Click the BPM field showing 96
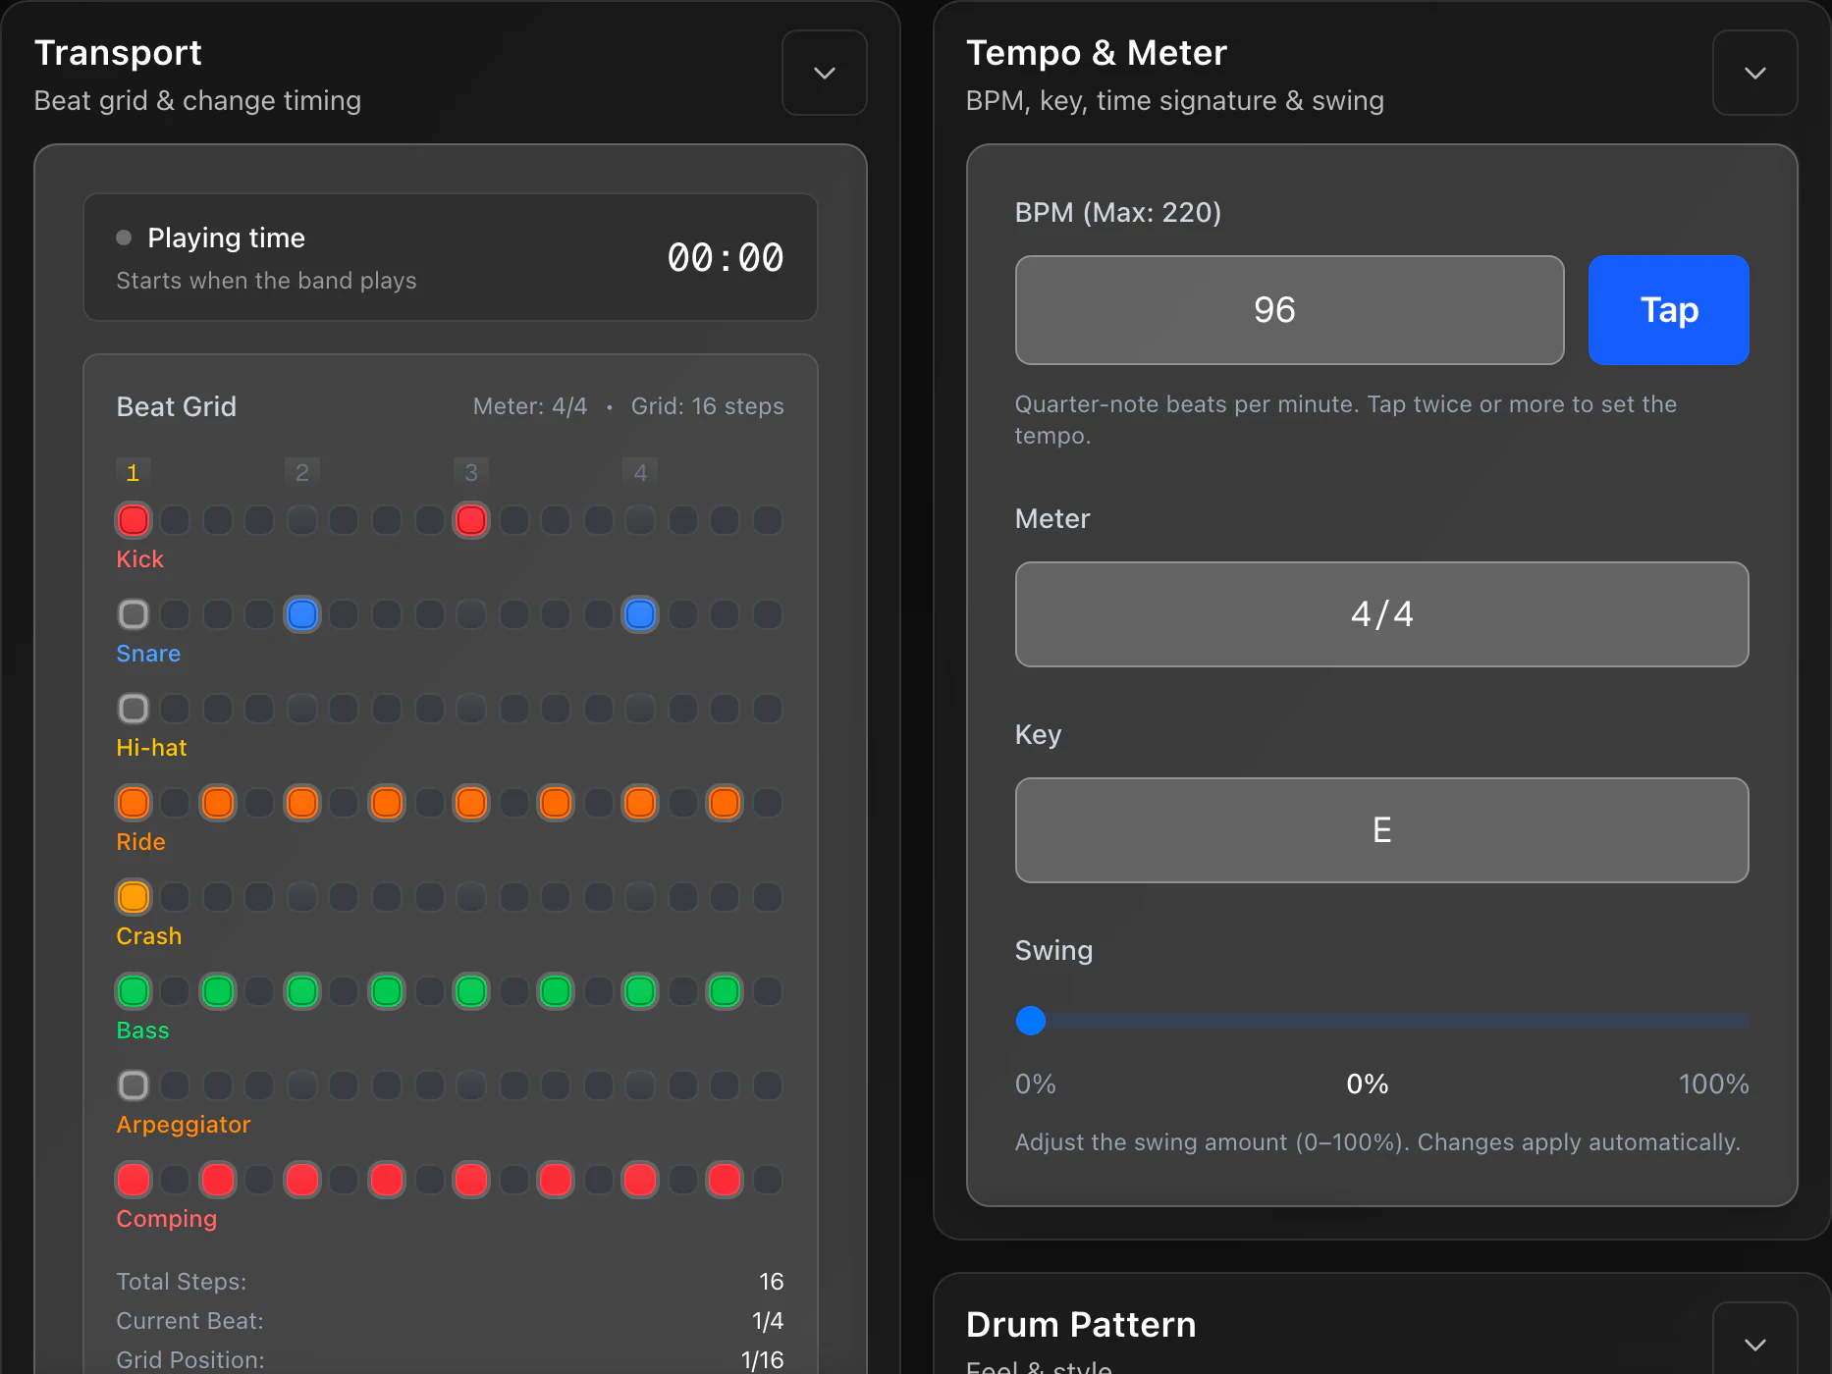Viewport: 1832px width, 1374px height. [1289, 310]
